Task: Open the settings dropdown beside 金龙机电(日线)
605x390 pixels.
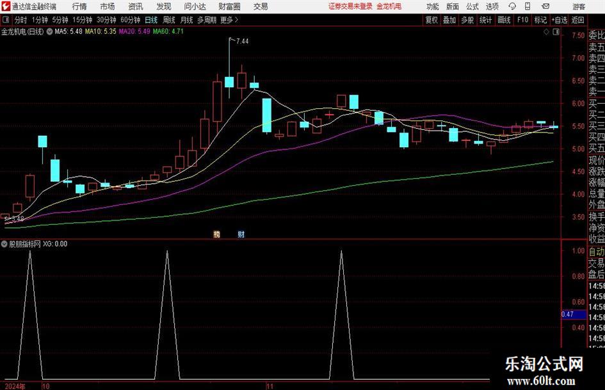Action: (49, 31)
